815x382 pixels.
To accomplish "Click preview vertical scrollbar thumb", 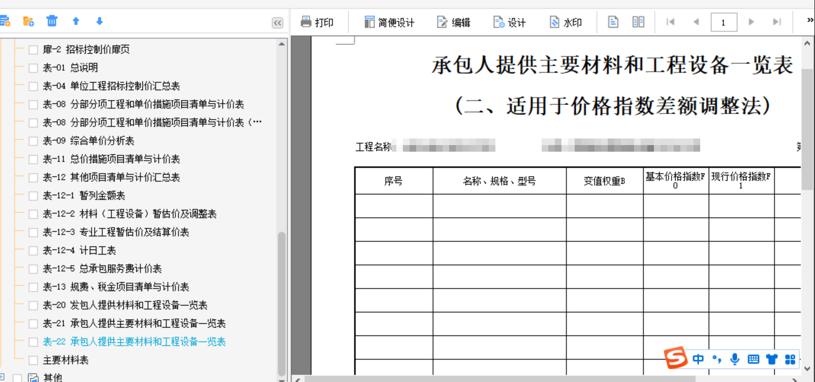I will [807, 129].
